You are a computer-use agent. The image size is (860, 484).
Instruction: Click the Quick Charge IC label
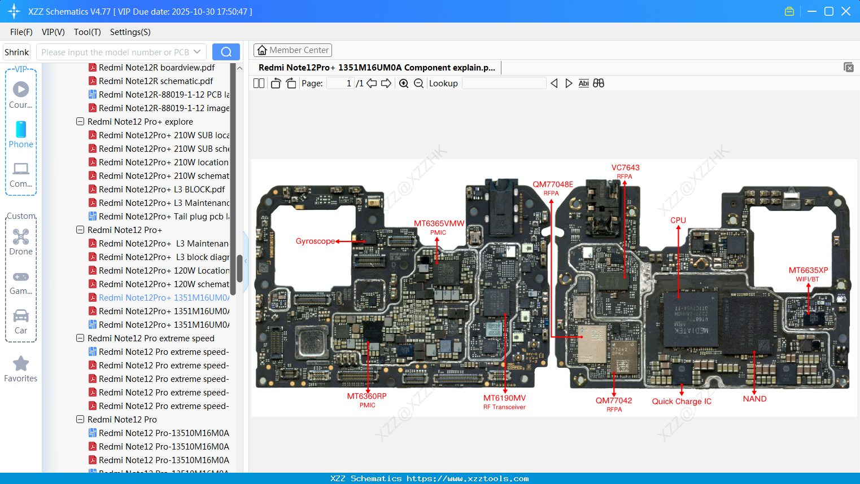coord(682,401)
